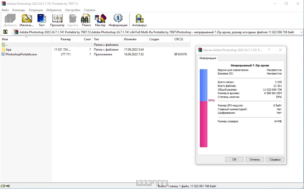
Task: Navigate up one folder level
Action: click(x=5, y=32)
